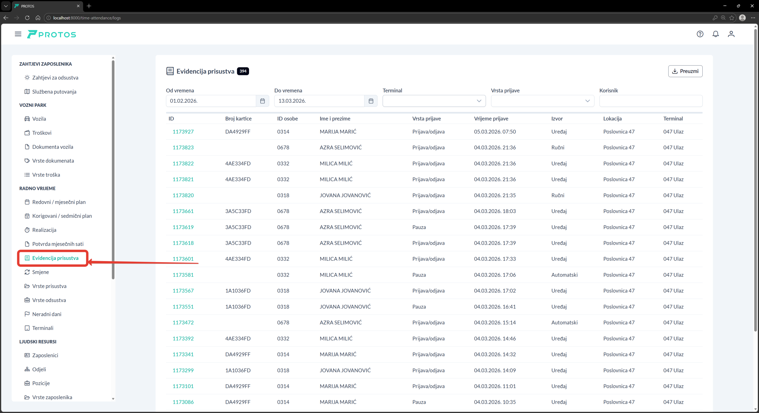Open calendar picker for Od vremena
The image size is (759, 413).
[x=262, y=101]
